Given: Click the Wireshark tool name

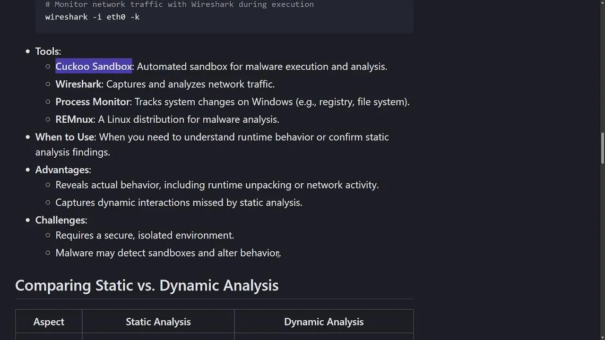Looking at the screenshot, I should pos(78,84).
